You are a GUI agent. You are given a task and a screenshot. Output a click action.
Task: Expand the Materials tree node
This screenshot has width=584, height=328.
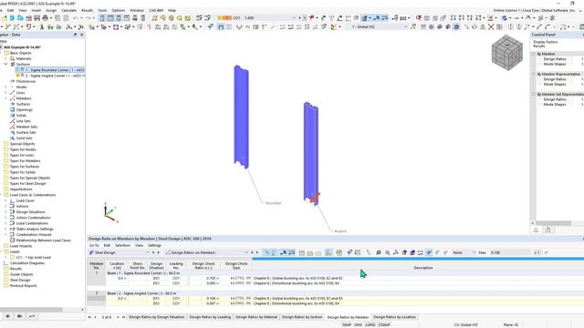coord(5,58)
